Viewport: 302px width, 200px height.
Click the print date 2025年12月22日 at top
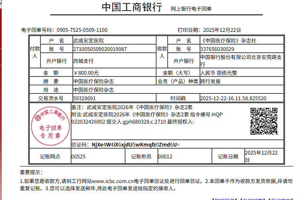[222, 30]
